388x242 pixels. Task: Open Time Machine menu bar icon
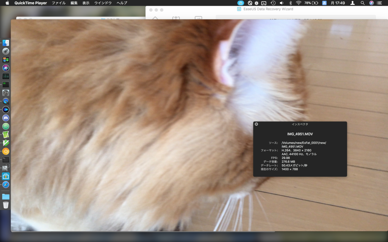click(x=273, y=3)
